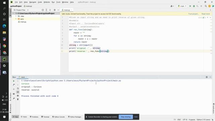Open the user account dropdown icon

pos(172,6)
